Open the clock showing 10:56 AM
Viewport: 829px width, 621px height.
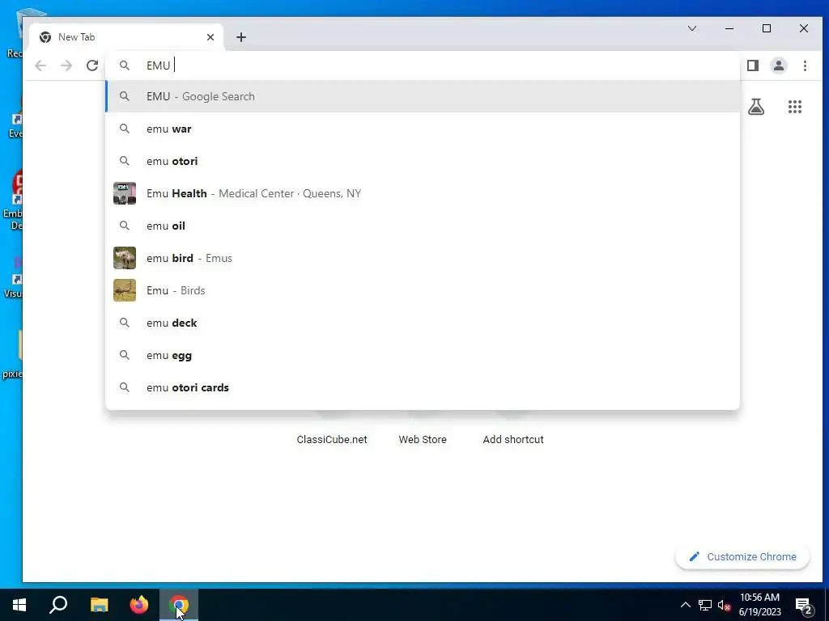click(x=759, y=605)
